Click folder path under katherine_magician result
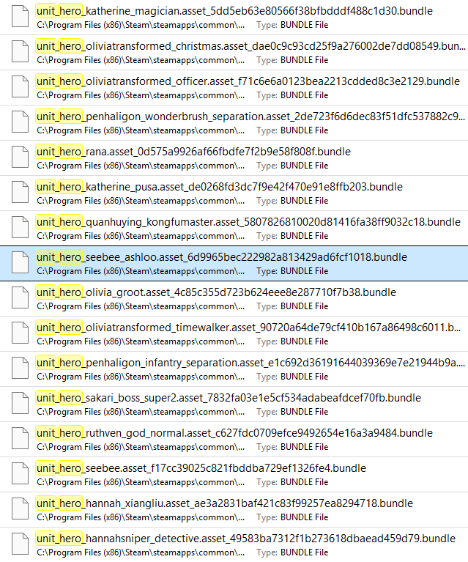The image size is (468, 562). coord(141,25)
